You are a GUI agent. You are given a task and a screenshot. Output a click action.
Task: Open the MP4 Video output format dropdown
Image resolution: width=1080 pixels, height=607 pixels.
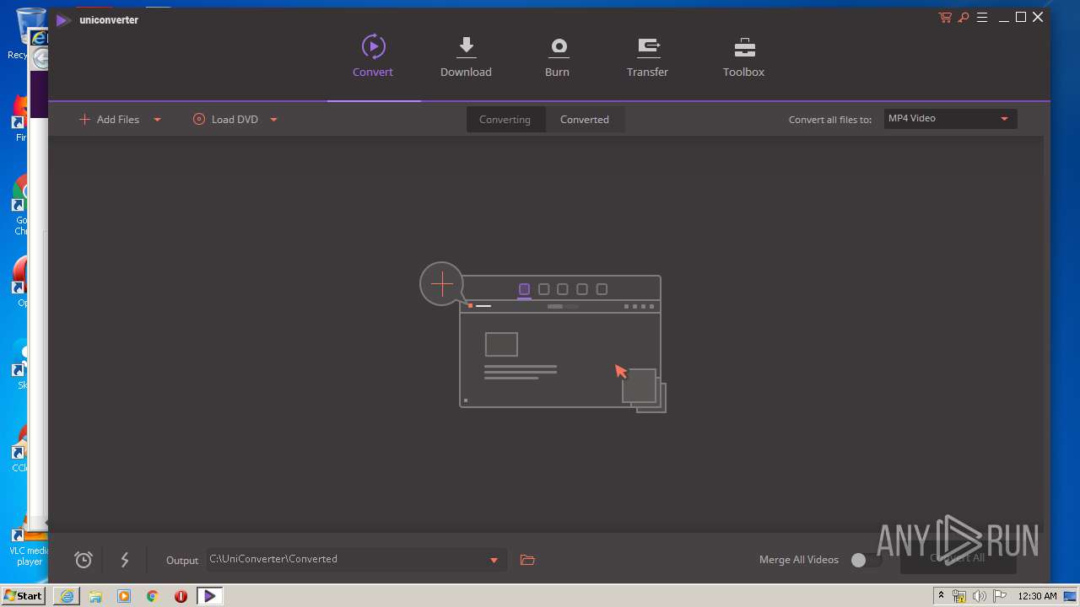pos(950,119)
